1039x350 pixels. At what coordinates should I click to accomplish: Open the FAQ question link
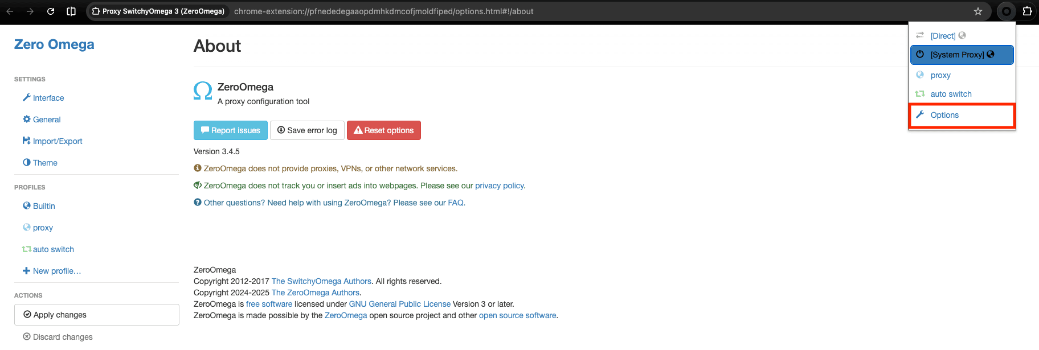334,203
